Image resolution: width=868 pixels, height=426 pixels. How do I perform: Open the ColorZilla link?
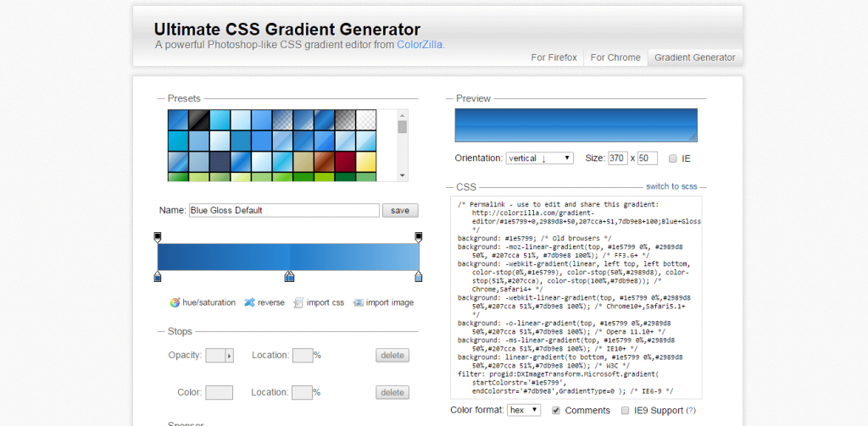[x=419, y=45]
